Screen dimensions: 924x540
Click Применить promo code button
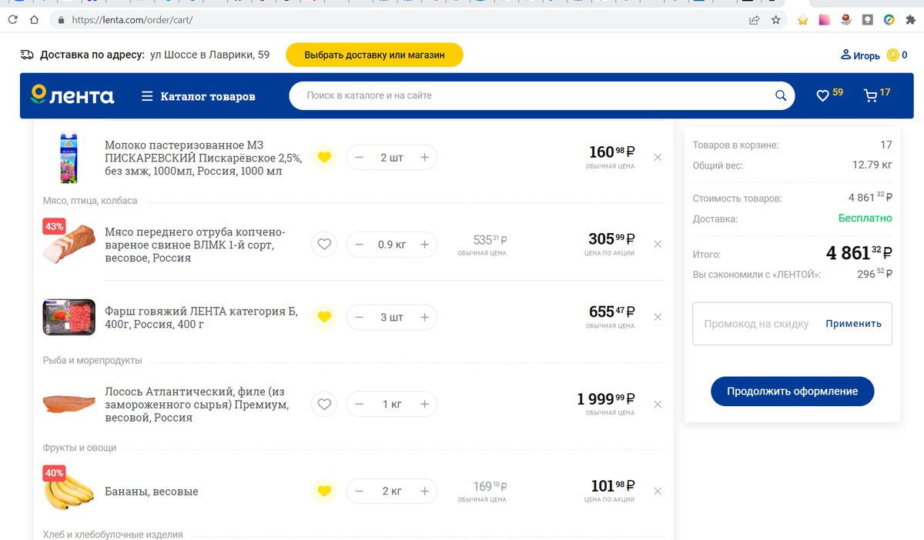click(854, 324)
